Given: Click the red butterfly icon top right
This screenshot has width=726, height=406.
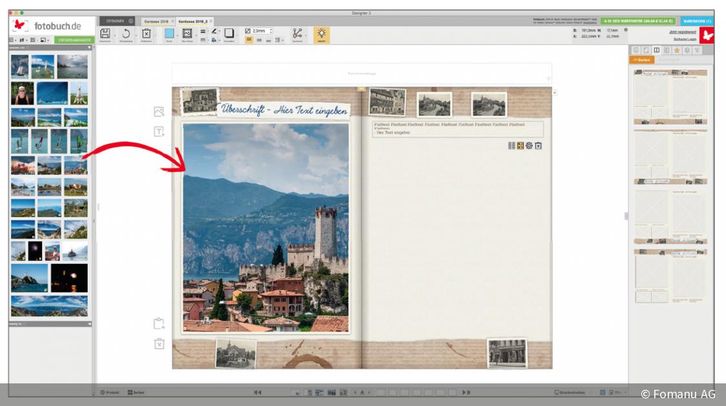Looking at the screenshot, I should point(707,36).
